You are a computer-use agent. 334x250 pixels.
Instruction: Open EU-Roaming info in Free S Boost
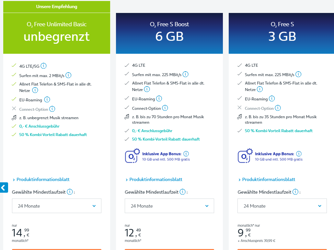pyautogui.click(x=159, y=98)
